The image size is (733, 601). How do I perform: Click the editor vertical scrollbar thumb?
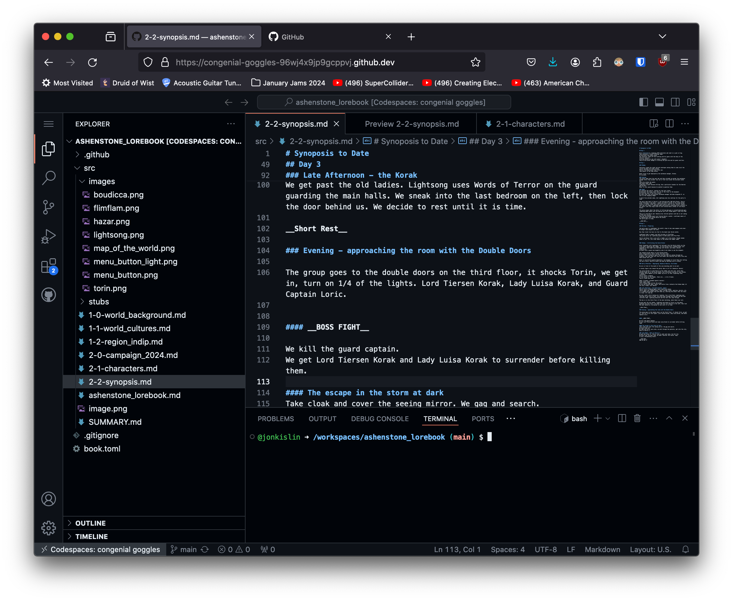694,334
